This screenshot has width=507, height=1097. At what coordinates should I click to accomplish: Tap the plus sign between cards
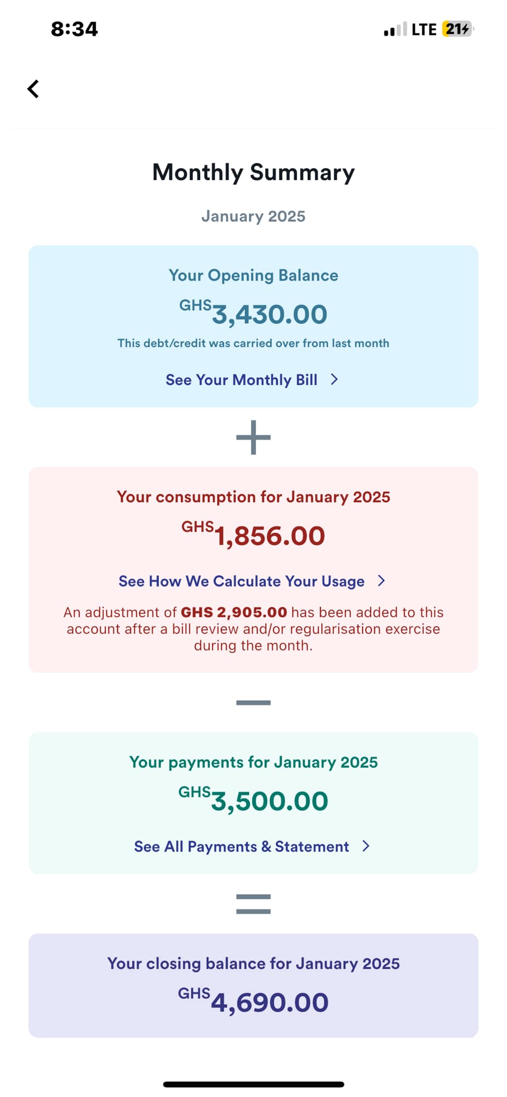click(x=253, y=437)
